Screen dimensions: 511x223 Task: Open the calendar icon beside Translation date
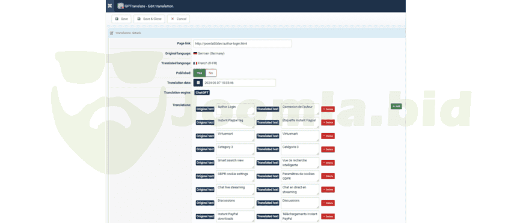point(198,83)
